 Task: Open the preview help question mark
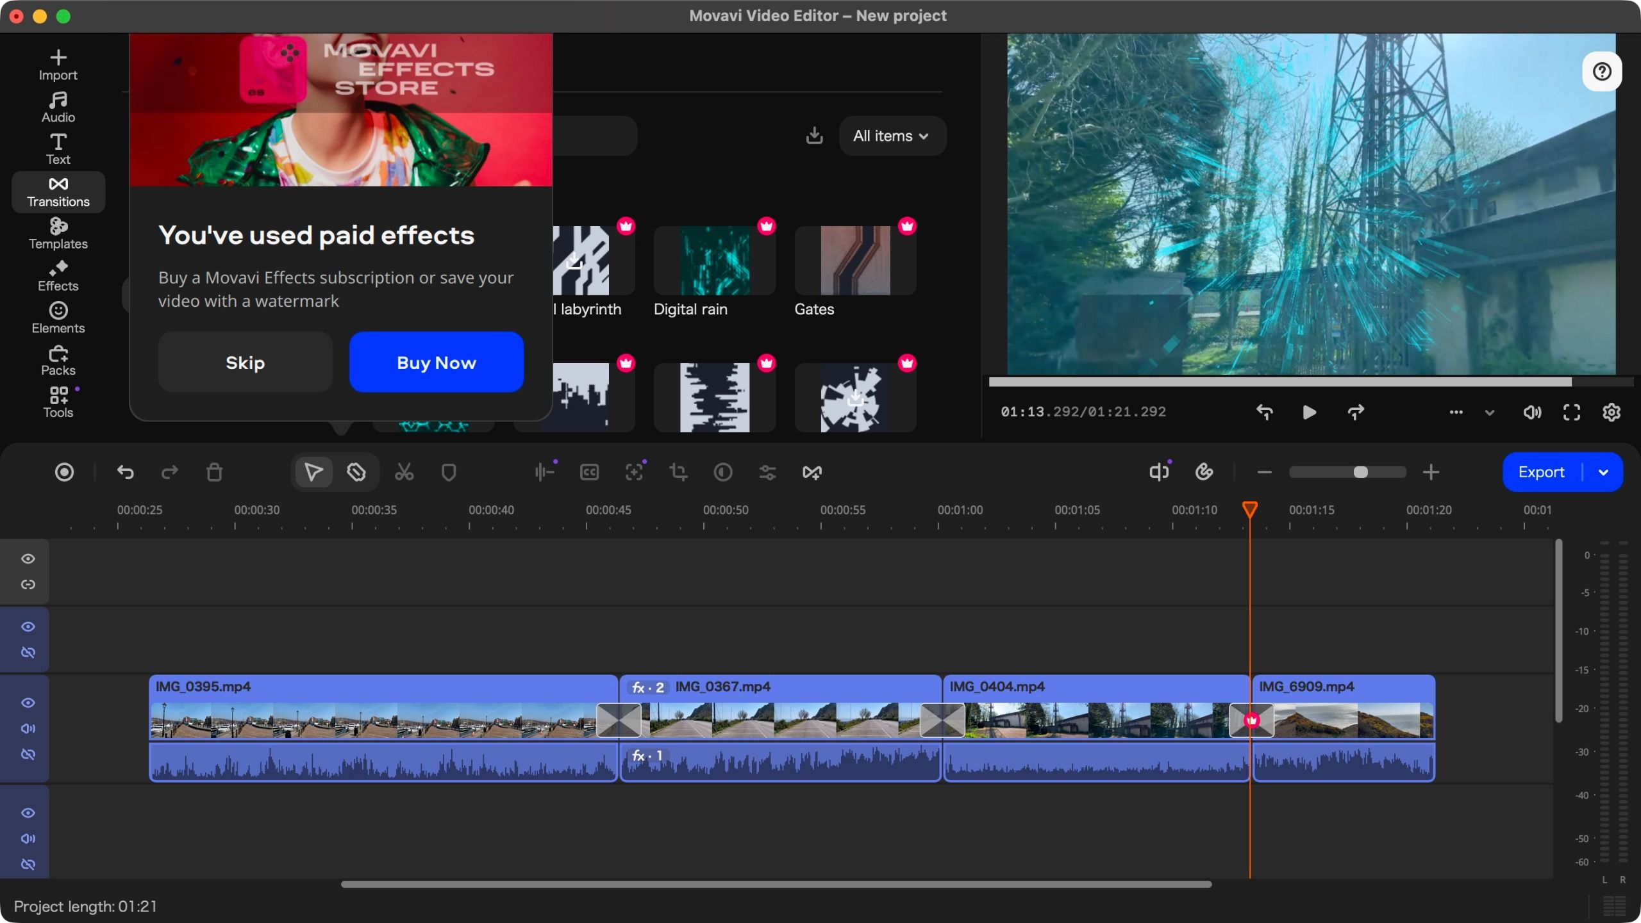(1602, 71)
